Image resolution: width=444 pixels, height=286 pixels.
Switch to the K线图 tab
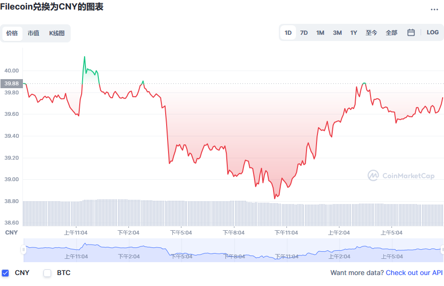pos(57,33)
